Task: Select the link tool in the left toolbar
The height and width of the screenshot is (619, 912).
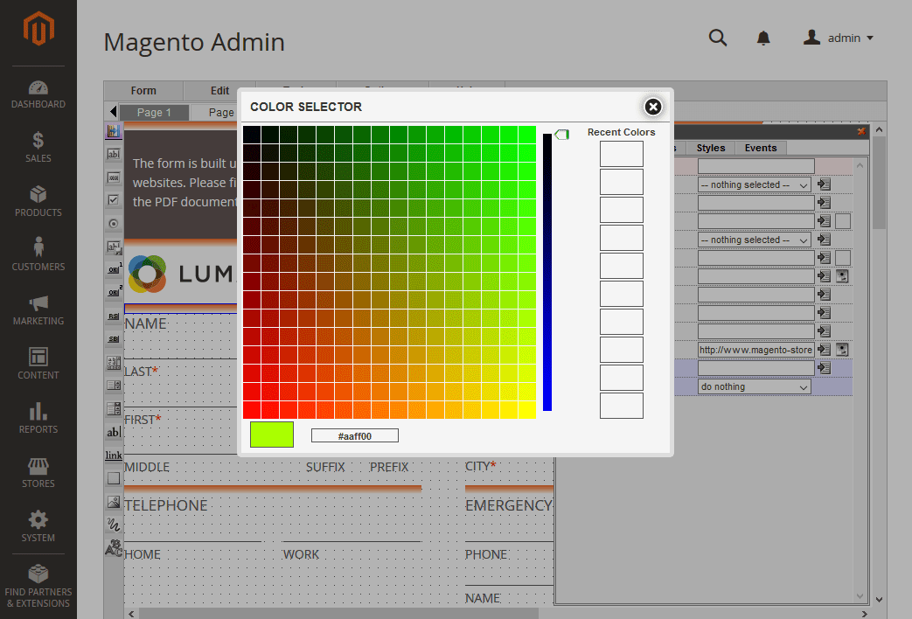Action: click(113, 455)
